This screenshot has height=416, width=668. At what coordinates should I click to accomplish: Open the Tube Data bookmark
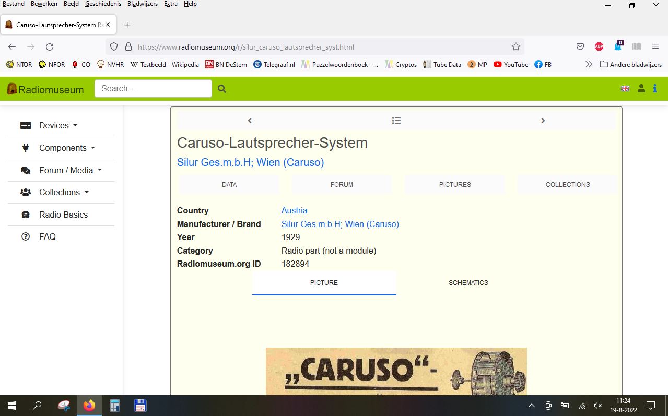pos(442,65)
